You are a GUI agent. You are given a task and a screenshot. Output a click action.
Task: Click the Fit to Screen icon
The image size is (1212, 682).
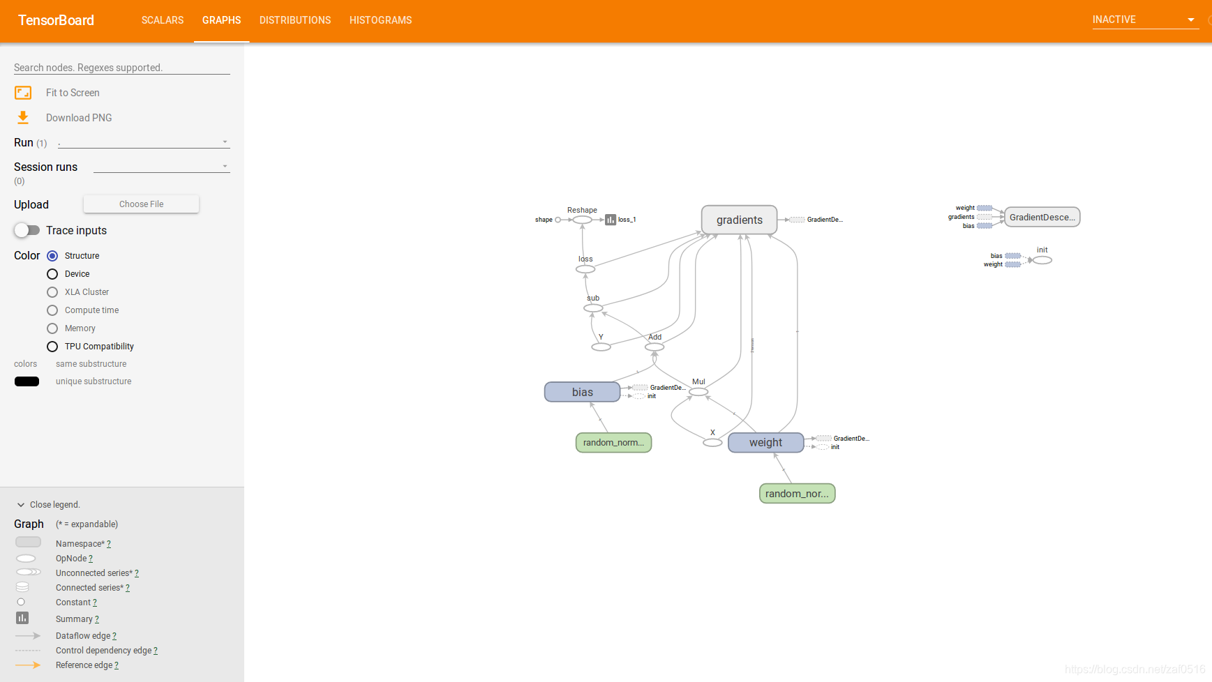click(23, 92)
